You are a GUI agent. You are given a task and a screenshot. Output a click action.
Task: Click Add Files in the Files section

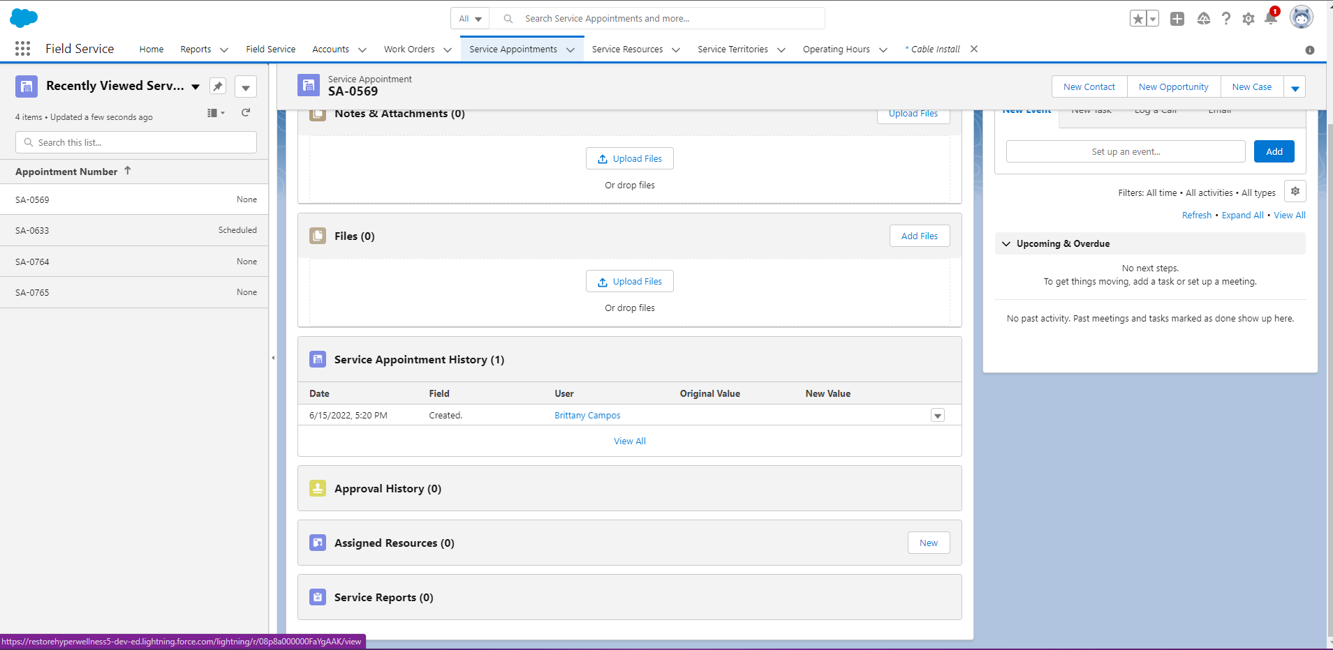click(920, 236)
